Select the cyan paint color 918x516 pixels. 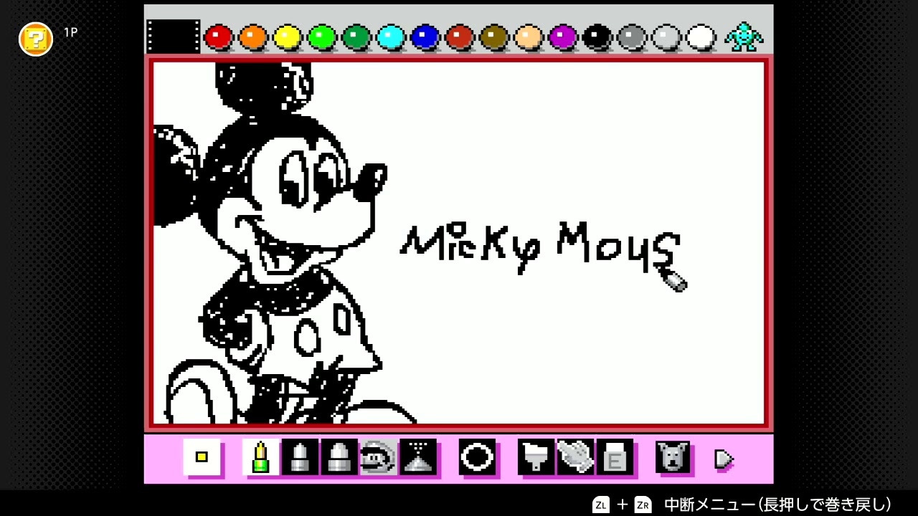tap(391, 37)
